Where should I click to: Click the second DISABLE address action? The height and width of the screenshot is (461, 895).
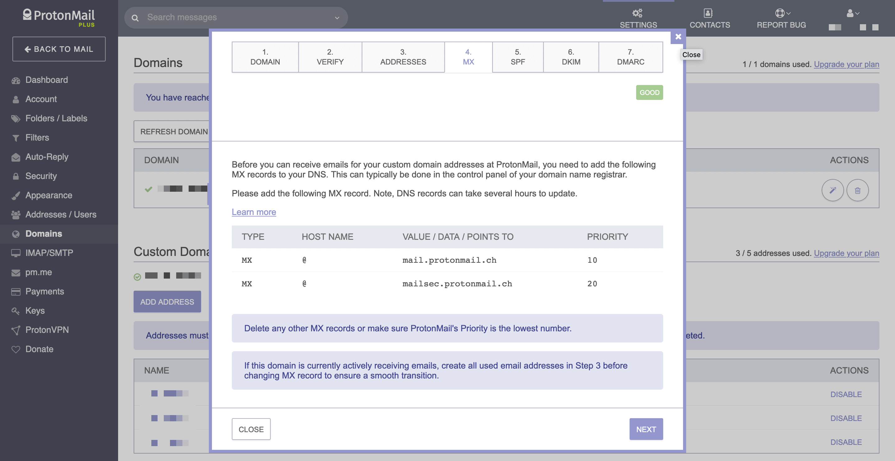coord(846,418)
